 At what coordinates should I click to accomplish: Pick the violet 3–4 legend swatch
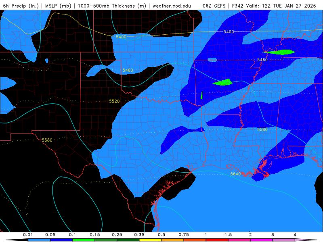pyautogui.click(x=284, y=240)
